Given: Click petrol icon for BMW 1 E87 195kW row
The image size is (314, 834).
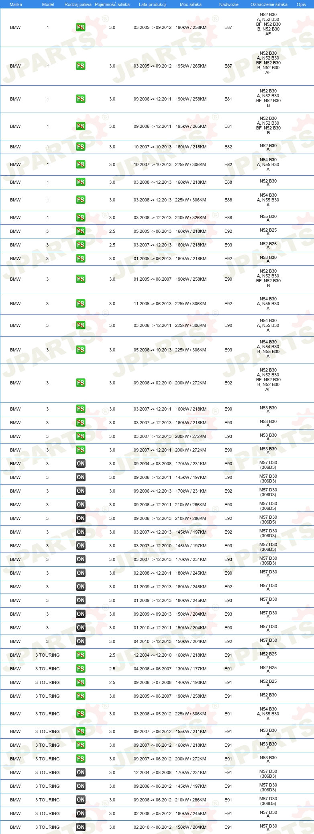Looking at the screenshot, I should point(80,66).
